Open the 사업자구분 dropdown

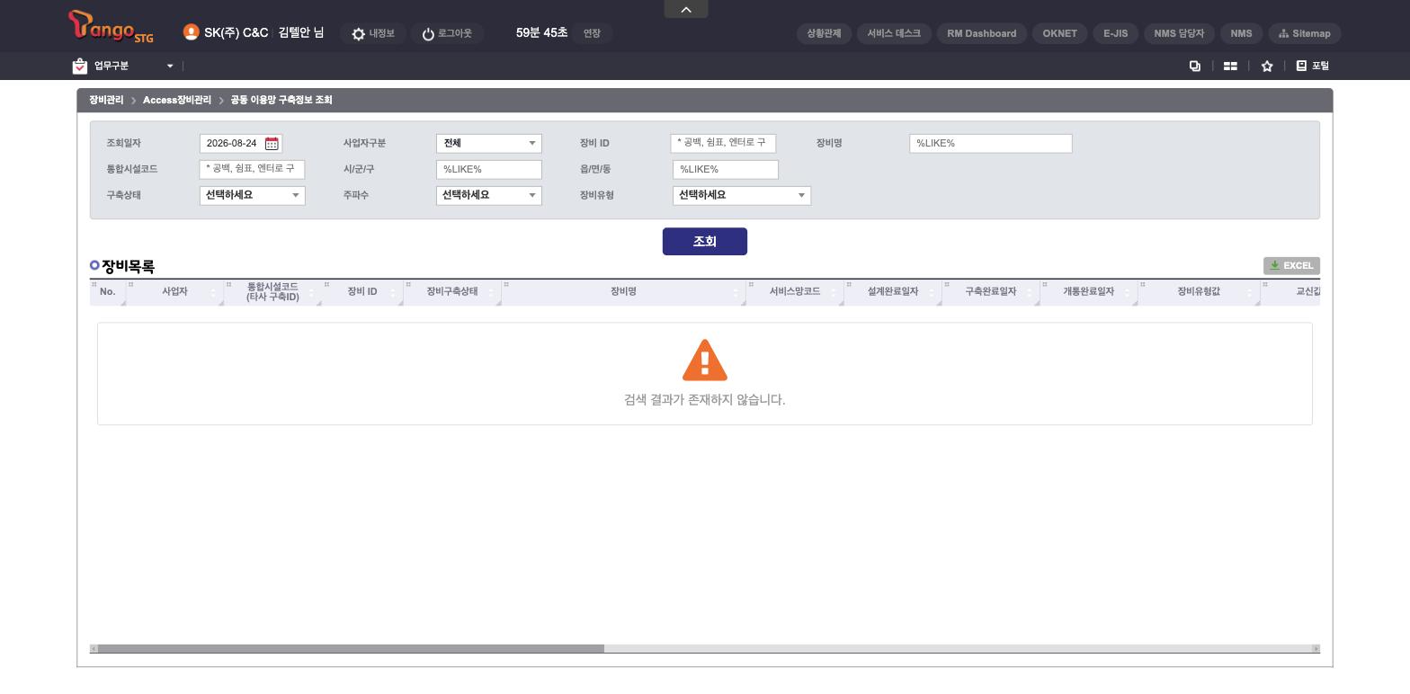point(489,144)
